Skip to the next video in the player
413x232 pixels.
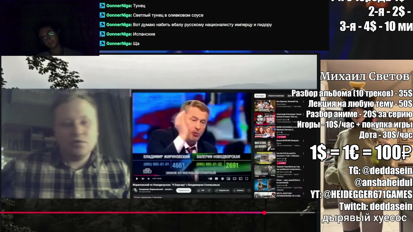(143, 179)
